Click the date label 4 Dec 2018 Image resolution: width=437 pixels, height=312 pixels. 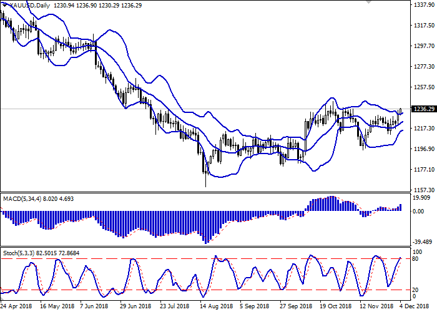(x=415, y=306)
